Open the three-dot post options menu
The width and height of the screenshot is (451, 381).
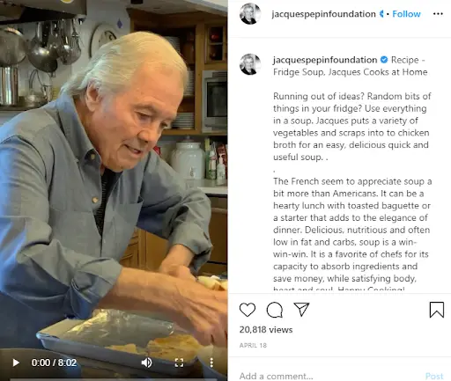pyautogui.click(x=438, y=14)
